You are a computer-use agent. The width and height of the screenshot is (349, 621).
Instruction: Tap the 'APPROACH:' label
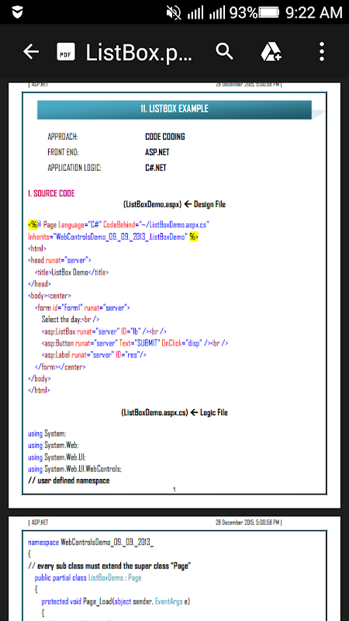click(x=63, y=137)
